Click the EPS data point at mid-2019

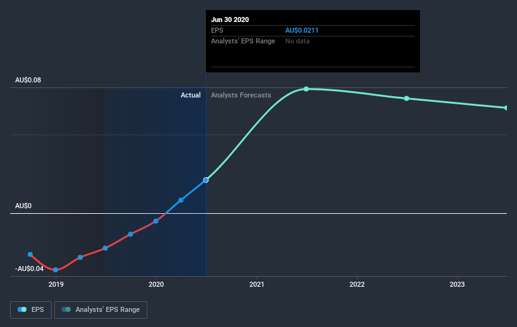coord(105,248)
